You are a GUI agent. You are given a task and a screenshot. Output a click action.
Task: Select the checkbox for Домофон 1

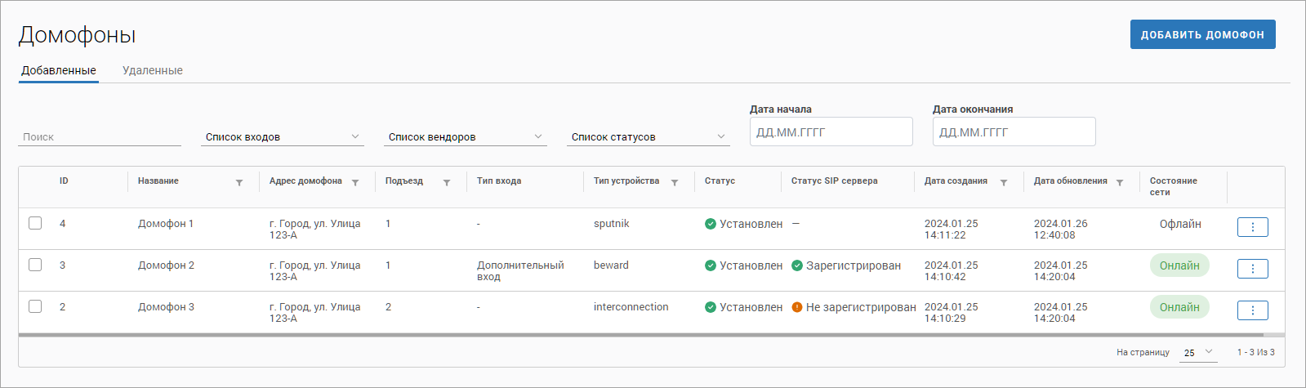35,223
